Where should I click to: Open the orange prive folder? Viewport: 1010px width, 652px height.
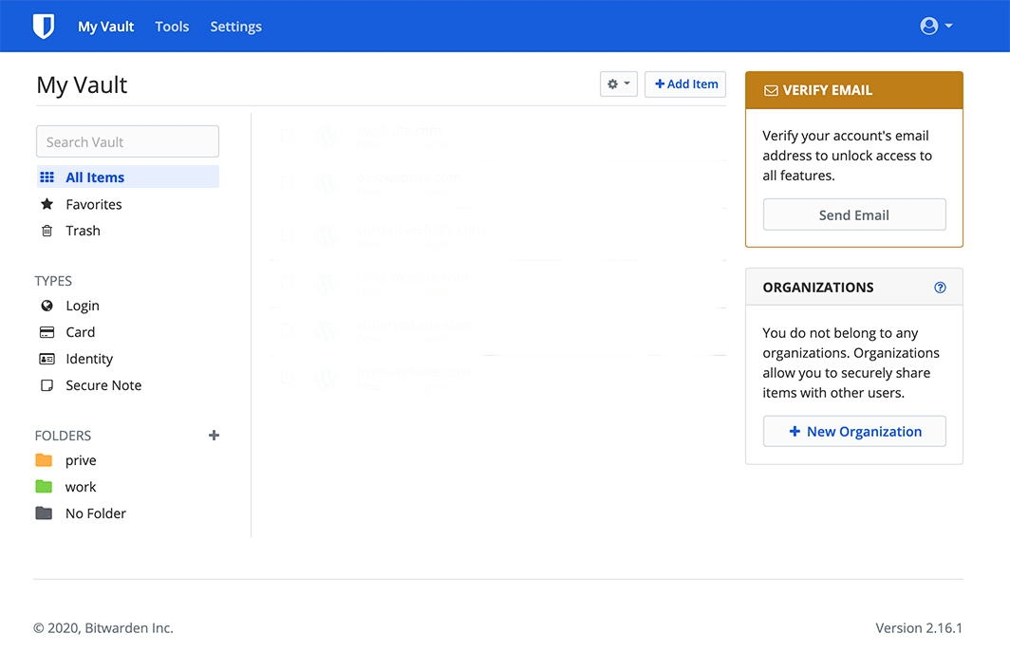coord(44,460)
